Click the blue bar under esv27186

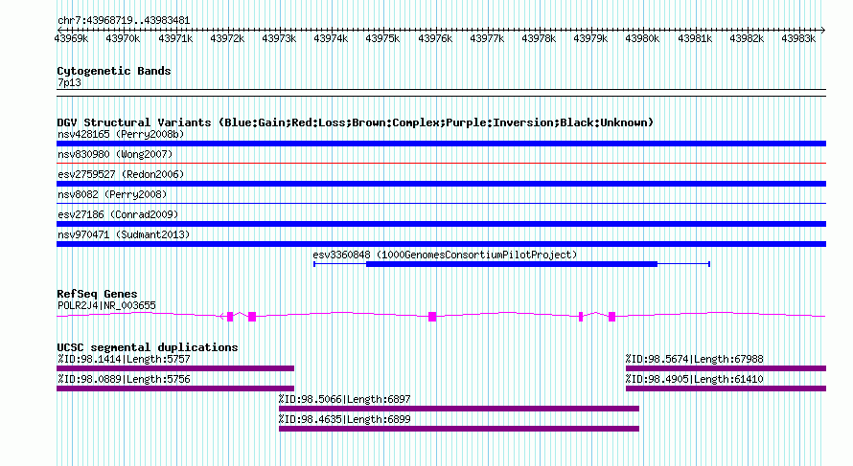click(441, 224)
